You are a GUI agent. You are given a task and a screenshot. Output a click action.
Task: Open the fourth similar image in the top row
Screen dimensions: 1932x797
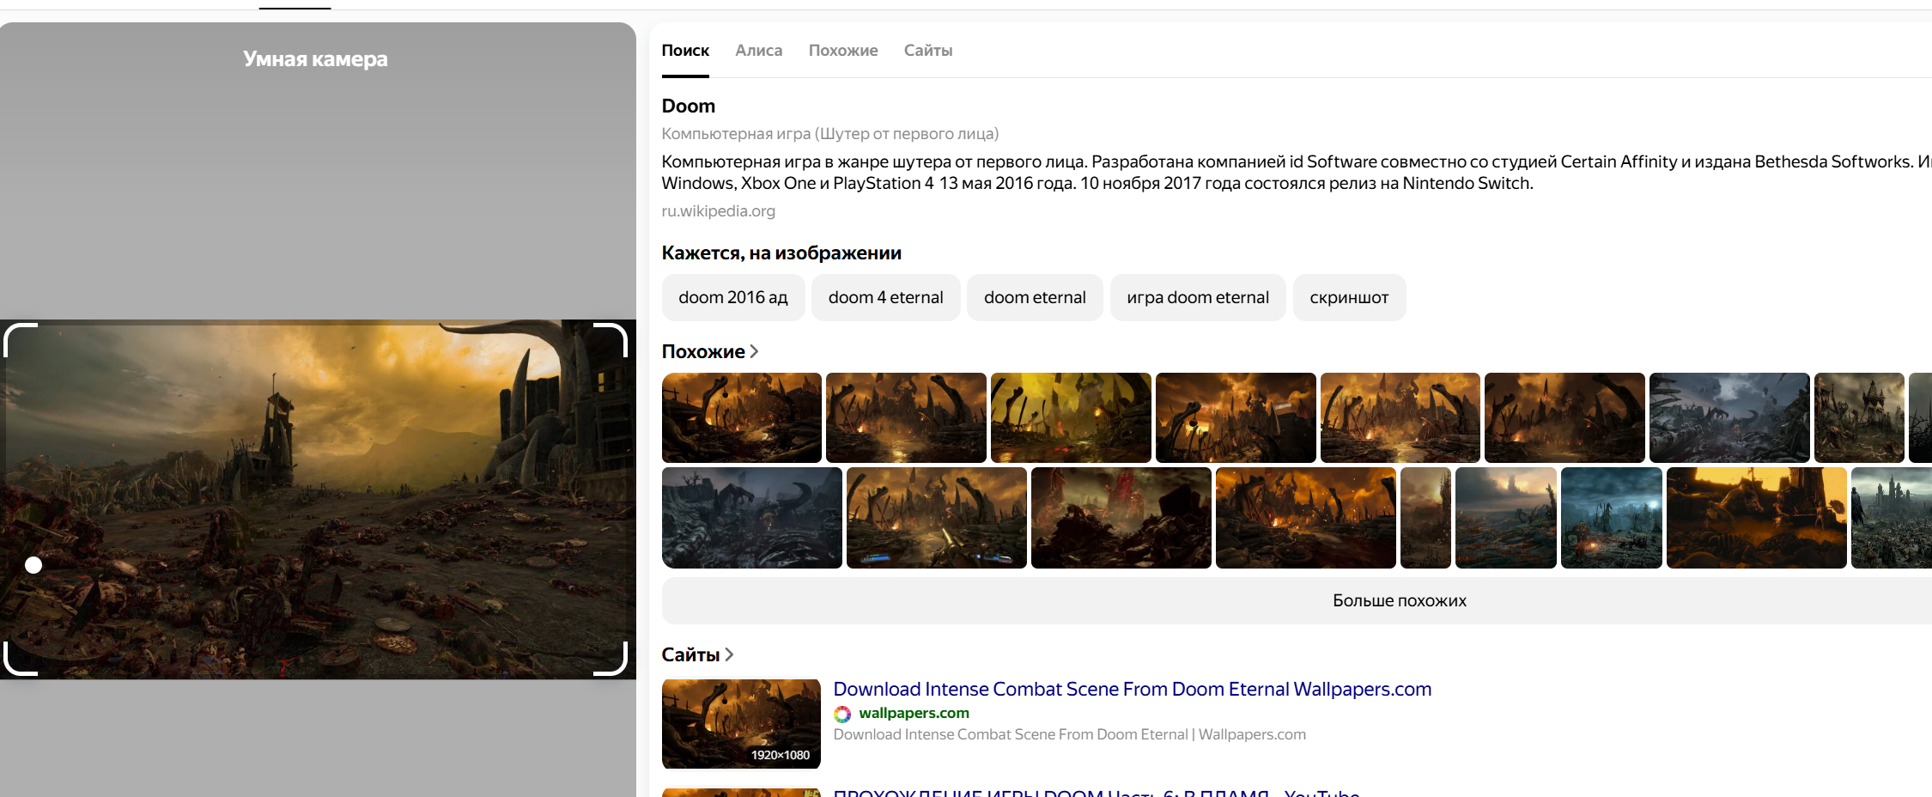(1236, 417)
